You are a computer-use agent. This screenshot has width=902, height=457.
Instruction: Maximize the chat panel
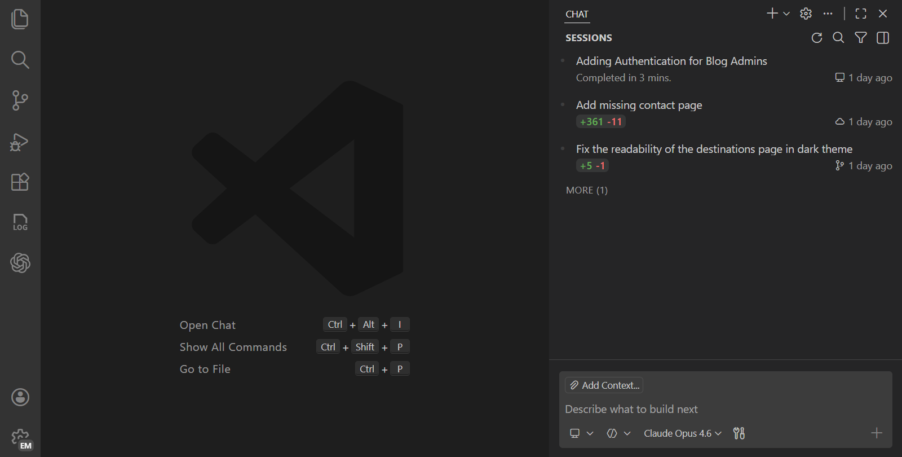[x=861, y=14]
